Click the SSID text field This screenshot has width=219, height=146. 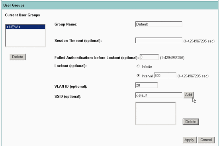coord(158,95)
